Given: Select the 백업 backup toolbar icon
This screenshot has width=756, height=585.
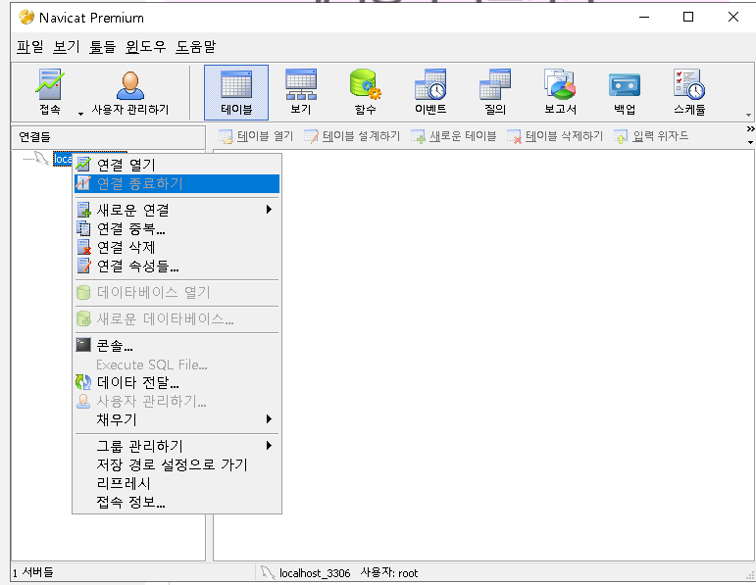Looking at the screenshot, I should pos(625,92).
